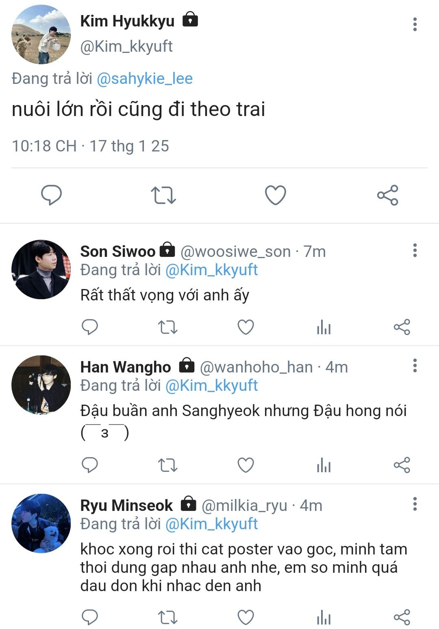View analytics for Han Wangho's reply

(324, 465)
